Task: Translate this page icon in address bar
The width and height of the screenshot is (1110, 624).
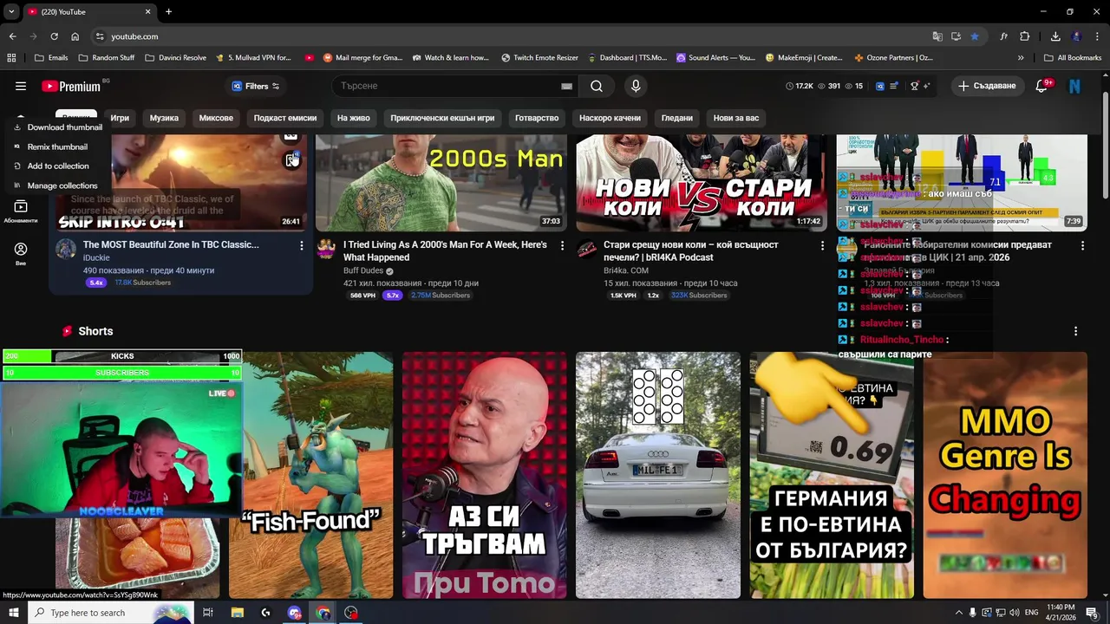Action: (937, 36)
